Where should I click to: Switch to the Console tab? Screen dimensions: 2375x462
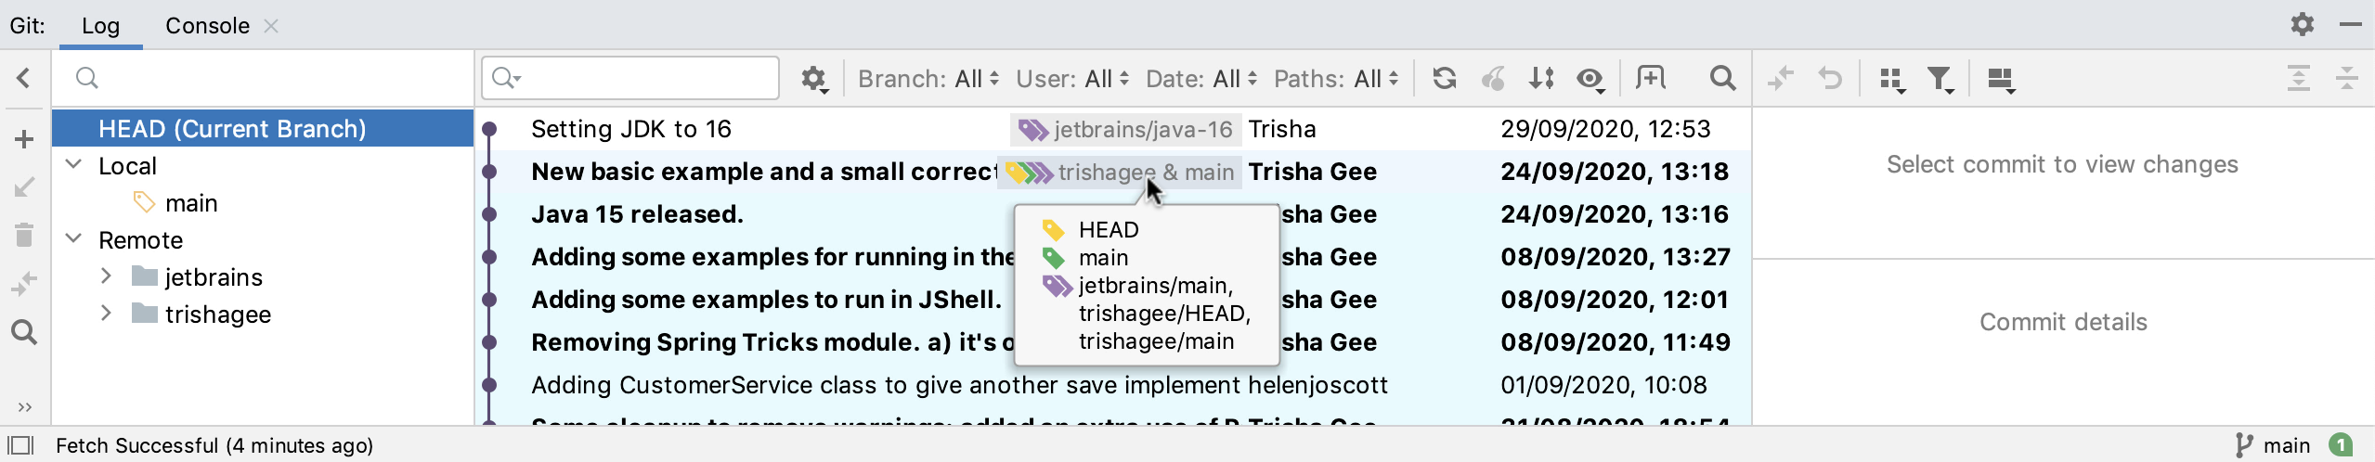(207, 26)
